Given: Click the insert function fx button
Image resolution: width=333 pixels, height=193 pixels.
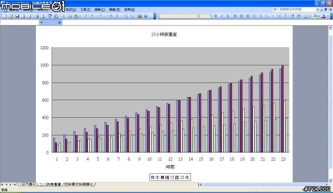Looking at the screenshot, I should [59, 22].
